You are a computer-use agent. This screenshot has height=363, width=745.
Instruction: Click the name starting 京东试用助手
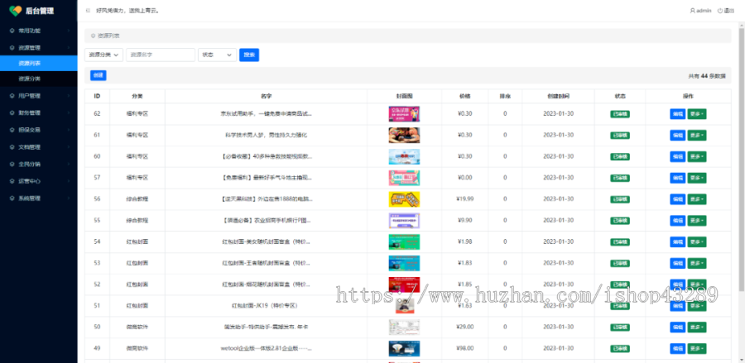click(x=266, y=113)
